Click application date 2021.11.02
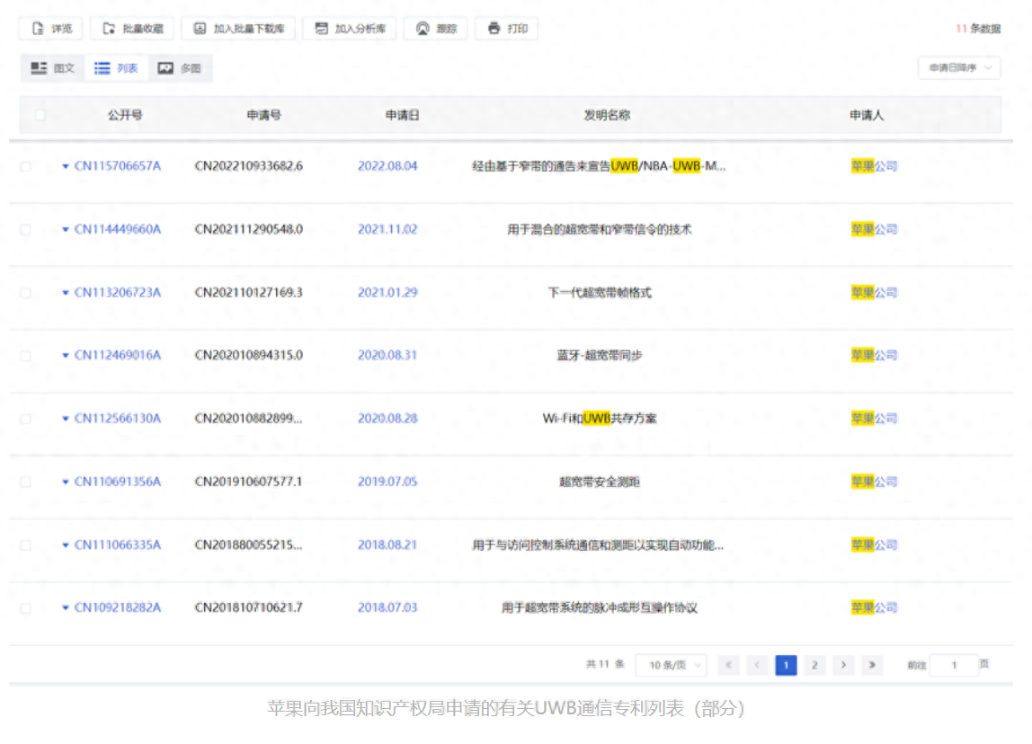 point(387,229)
